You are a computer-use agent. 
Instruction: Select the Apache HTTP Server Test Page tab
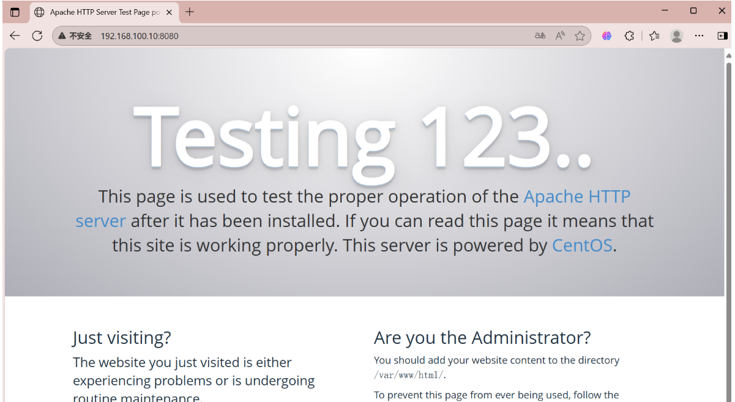tap(103, 12)
